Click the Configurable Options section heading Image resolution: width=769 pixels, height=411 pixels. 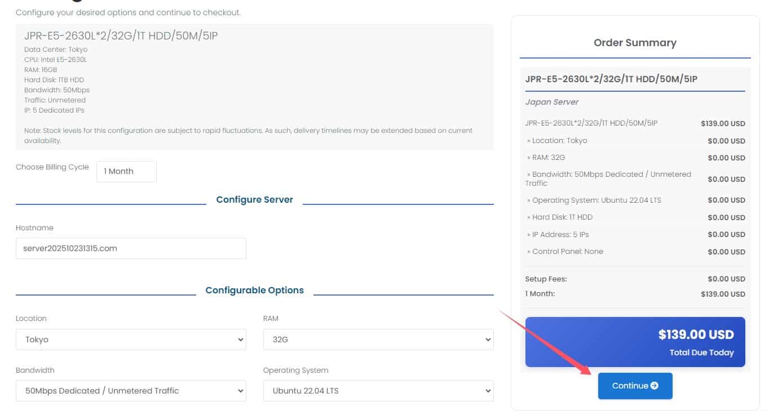(254, 291)
